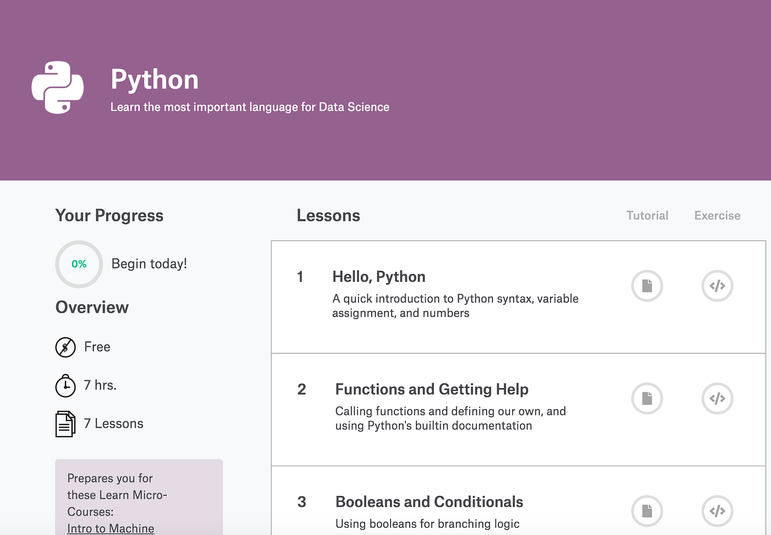Select the Booleans and Conditionals lesson title
This screenshot has height=535, width=771.
[429, 501]
